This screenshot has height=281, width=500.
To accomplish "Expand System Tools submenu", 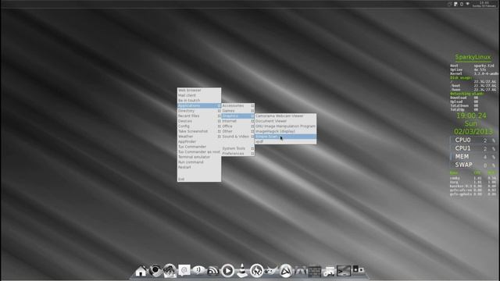I will (237, 148).
